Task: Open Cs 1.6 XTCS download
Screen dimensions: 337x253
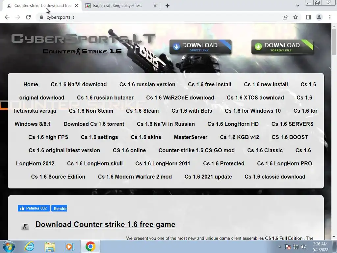Action: (x=255, y=98)
